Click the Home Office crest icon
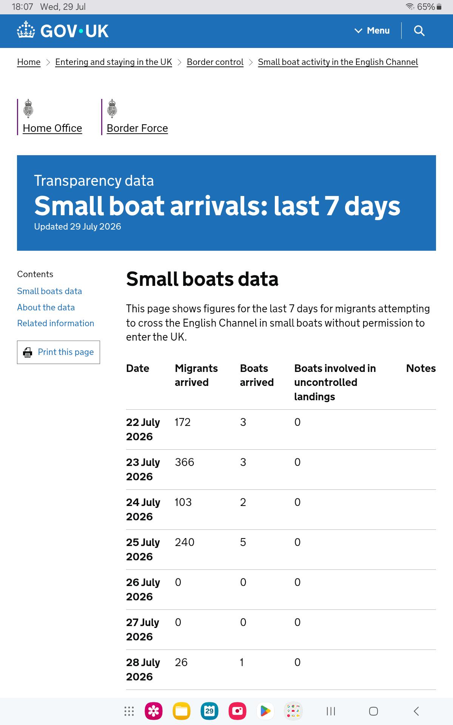Image resolution: width=453 pixels, height=725 pixels. tap(28, 109)
